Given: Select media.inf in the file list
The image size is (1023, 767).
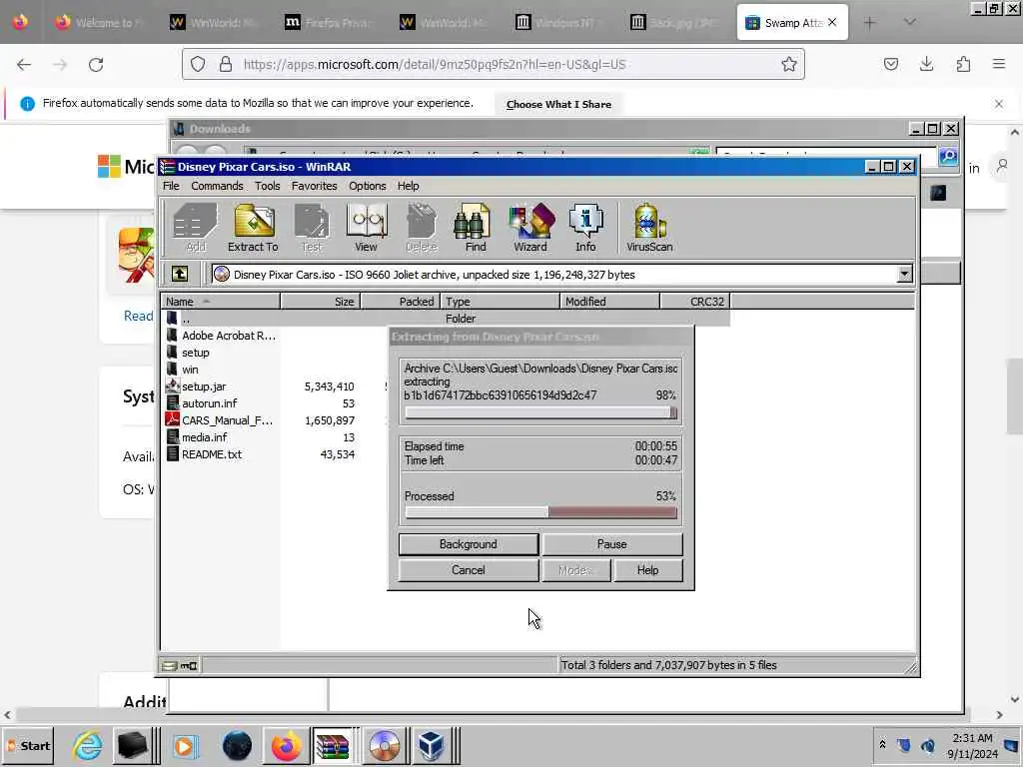Looking at the screenshot, I should pyautogui.click(x=204, y=437).
